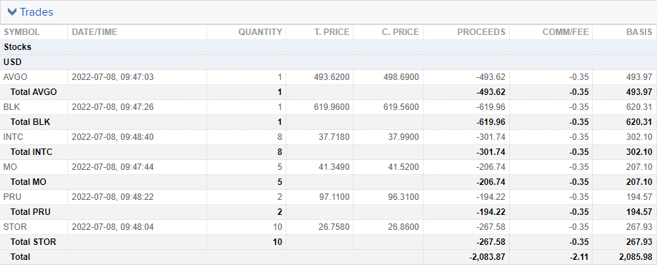657x267 pixels.
Task: Click the Total AVGO row label
Action: click(x=34, y=92)
